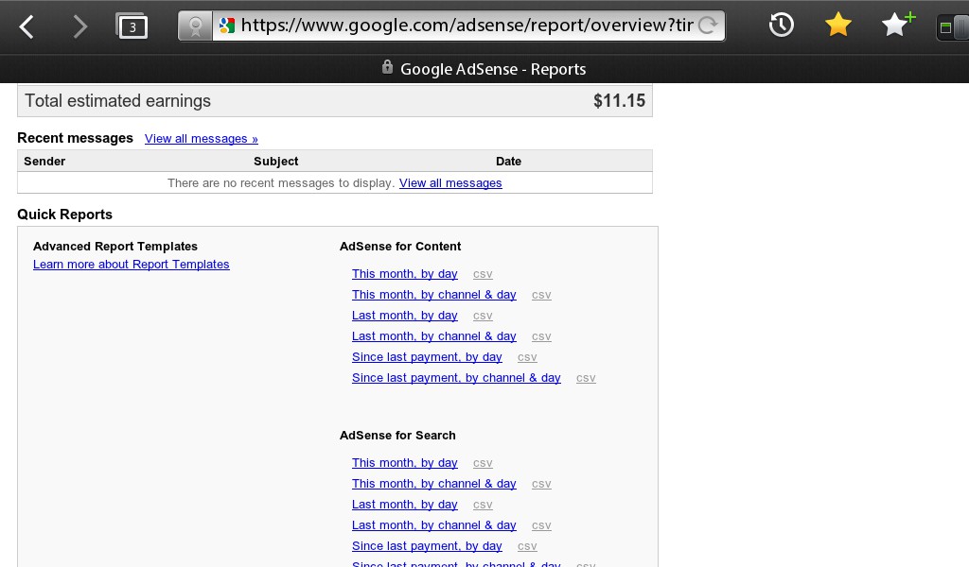Open Content Since last payment, by channel & day
This screenshot has height=567, width=969.
tap(456, 378)
